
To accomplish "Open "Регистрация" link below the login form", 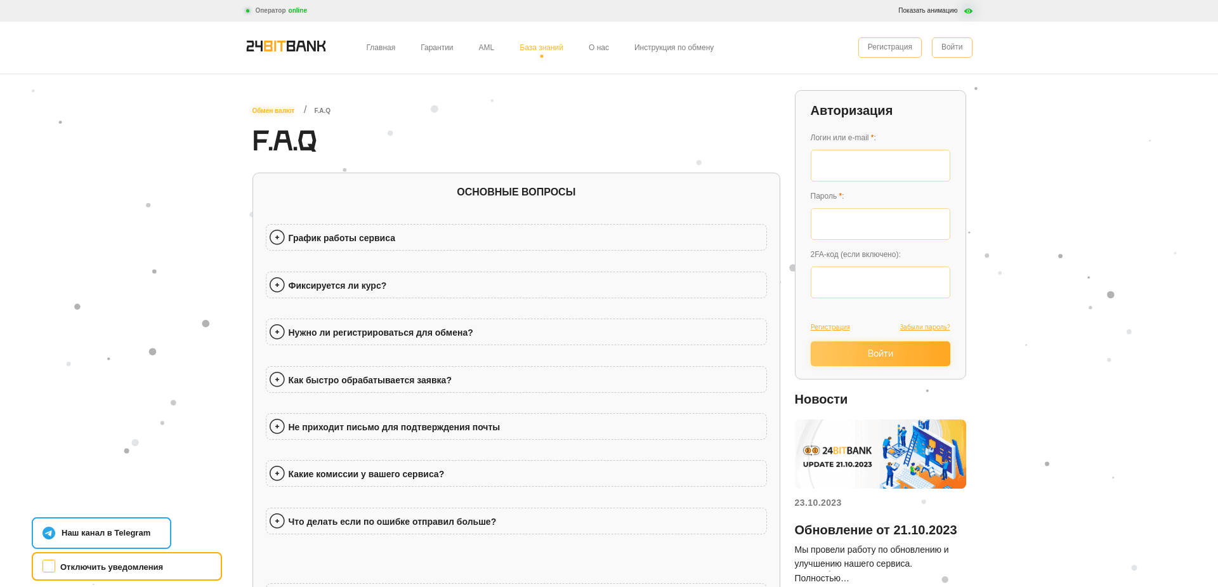I will (830, 327).
